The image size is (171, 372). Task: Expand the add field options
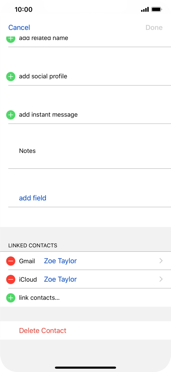click(32, 198)
